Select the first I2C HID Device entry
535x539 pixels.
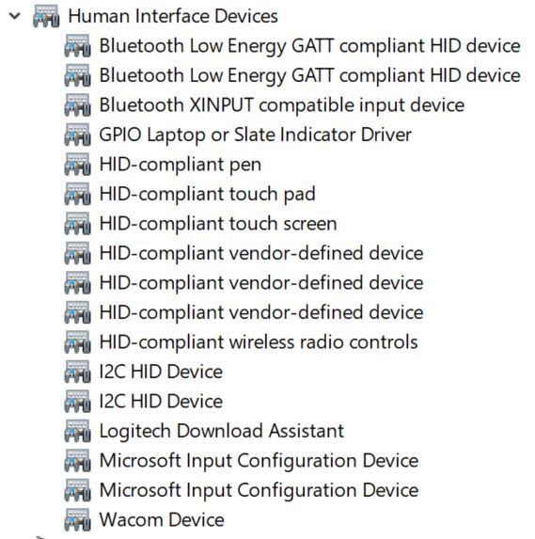pos(161,372)
